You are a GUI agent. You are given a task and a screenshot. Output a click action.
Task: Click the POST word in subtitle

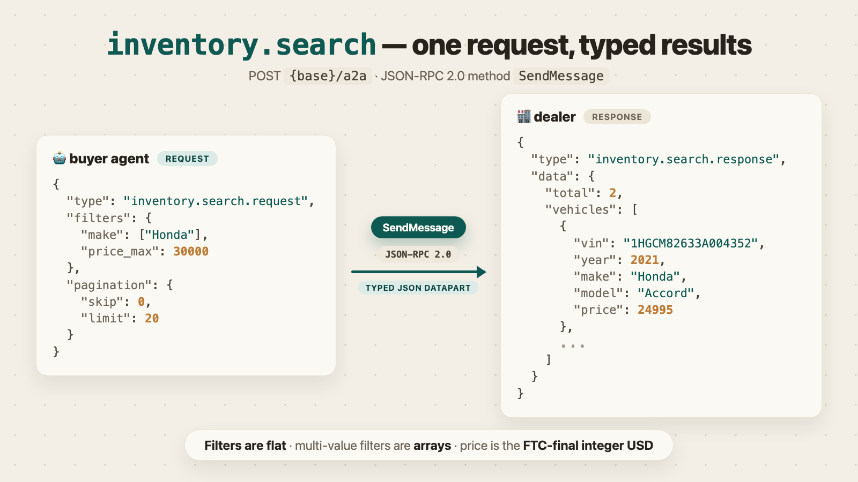(264, 76)
